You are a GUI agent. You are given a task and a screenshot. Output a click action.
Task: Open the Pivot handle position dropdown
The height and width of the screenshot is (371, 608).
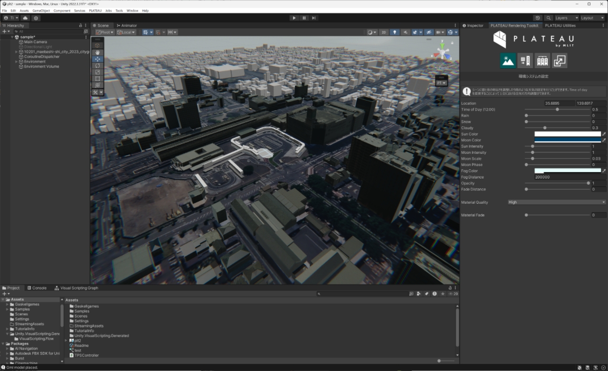(x=105, y=32)
